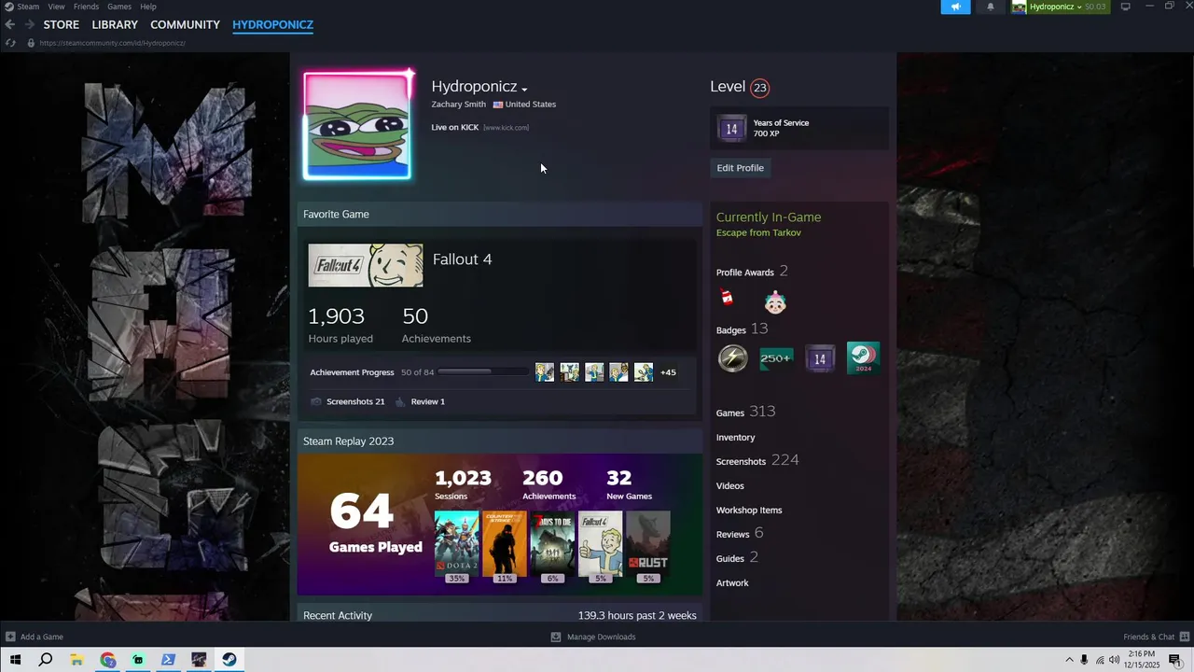Open the fourth Fallout 4 achievement icon
Screen dimensions: 1194x672
[618, 372]
